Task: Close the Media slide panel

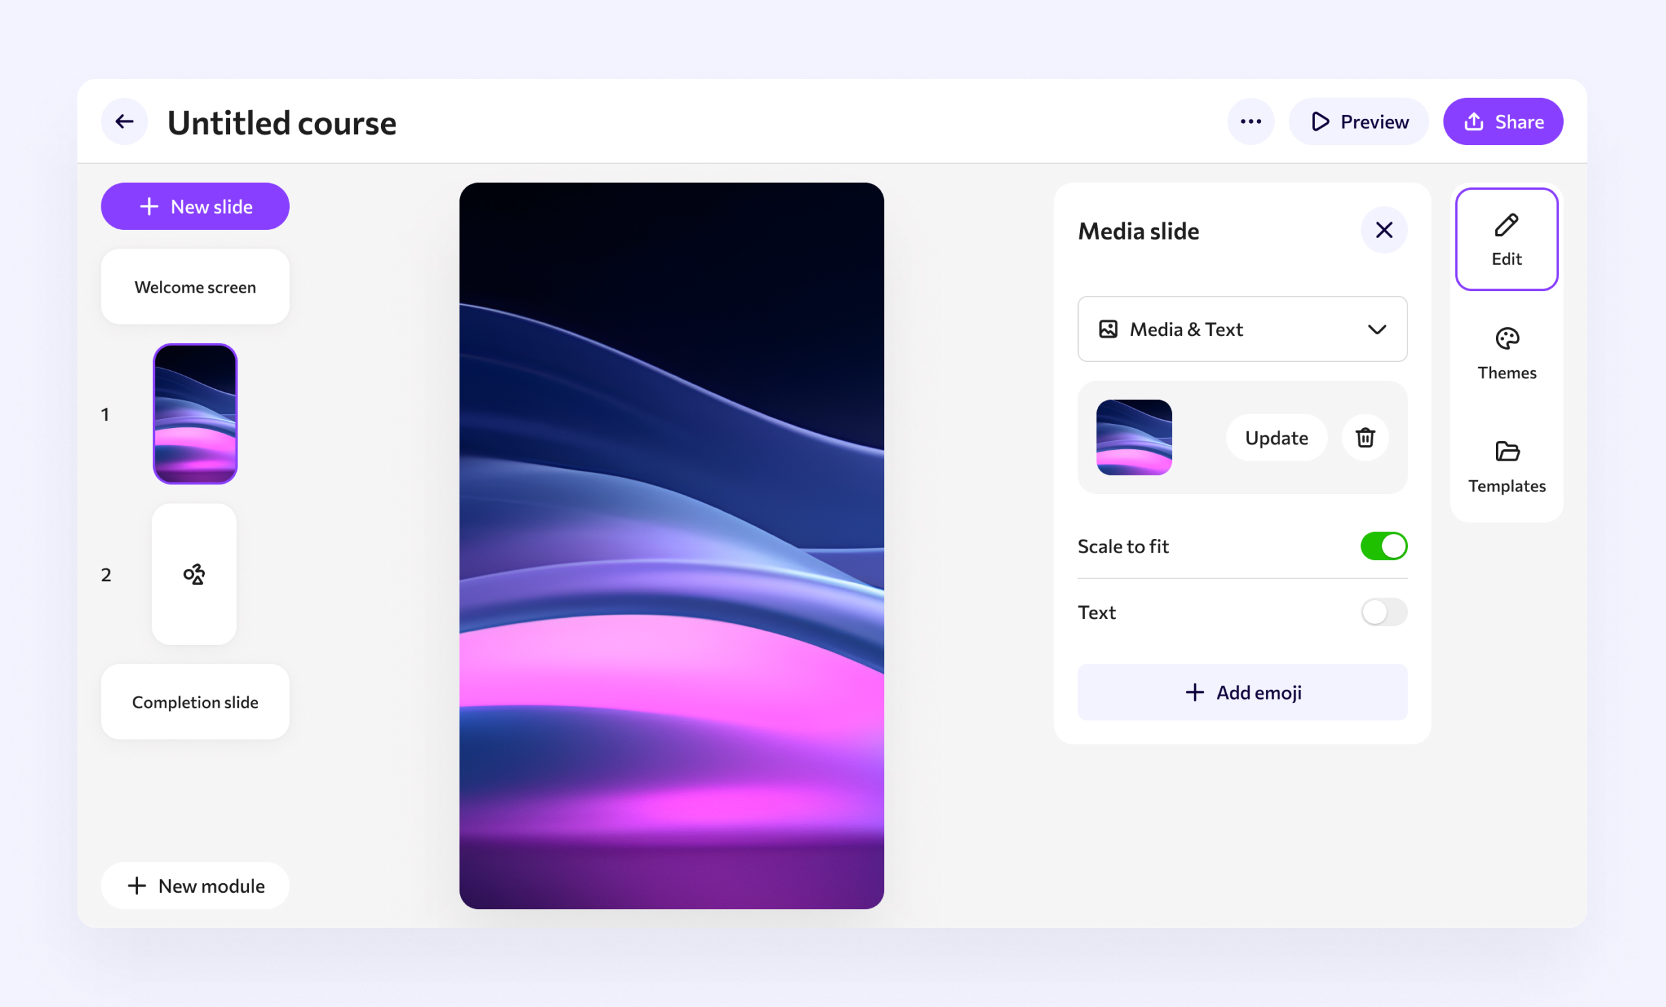Action: click(1384, 230)
